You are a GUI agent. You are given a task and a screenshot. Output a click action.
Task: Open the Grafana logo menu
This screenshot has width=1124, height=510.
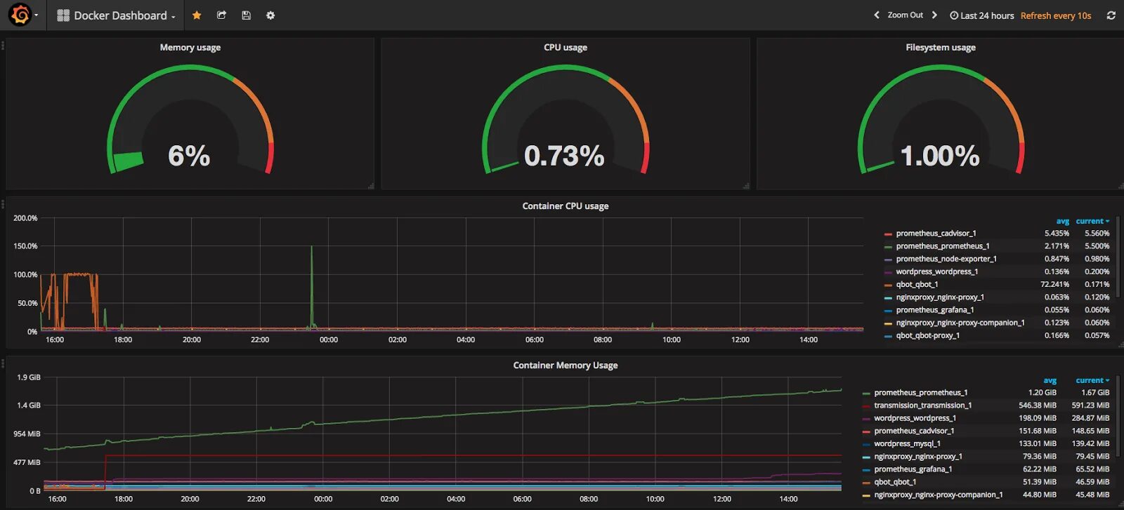coord(22,15)
